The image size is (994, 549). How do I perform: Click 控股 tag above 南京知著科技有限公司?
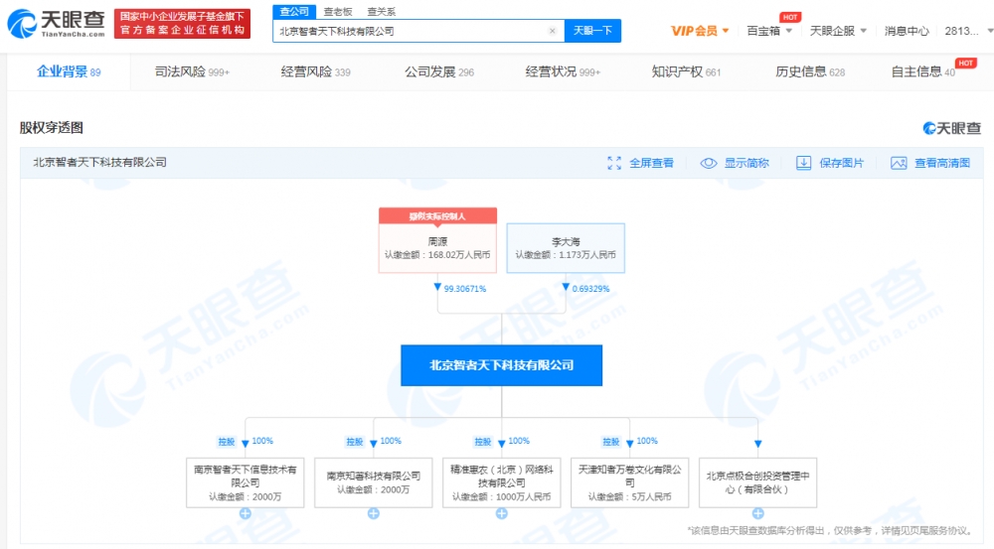pos(355,442)
